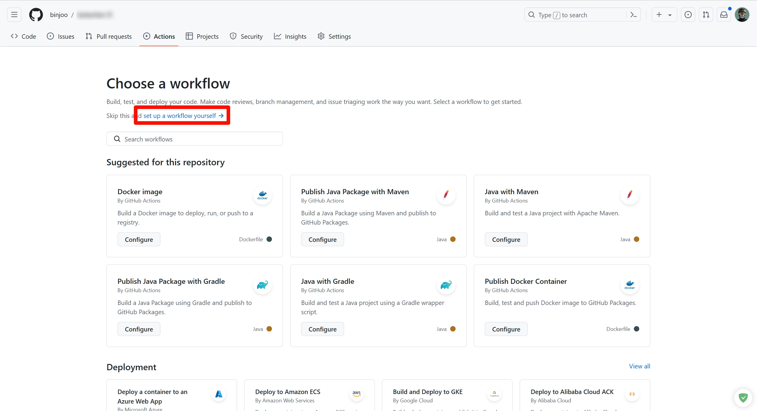Screen dimensions: 757x411
Task: Click Suggested for this repository heading
Action: (165, 162)
